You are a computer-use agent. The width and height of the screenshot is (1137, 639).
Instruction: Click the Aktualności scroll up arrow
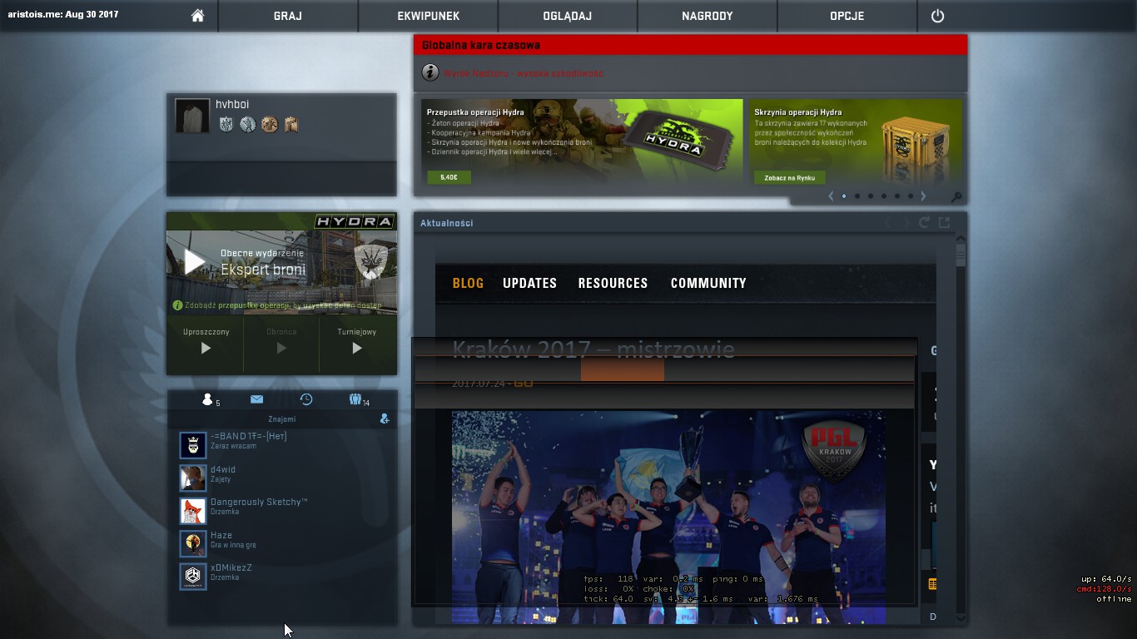tap(961, 237)
